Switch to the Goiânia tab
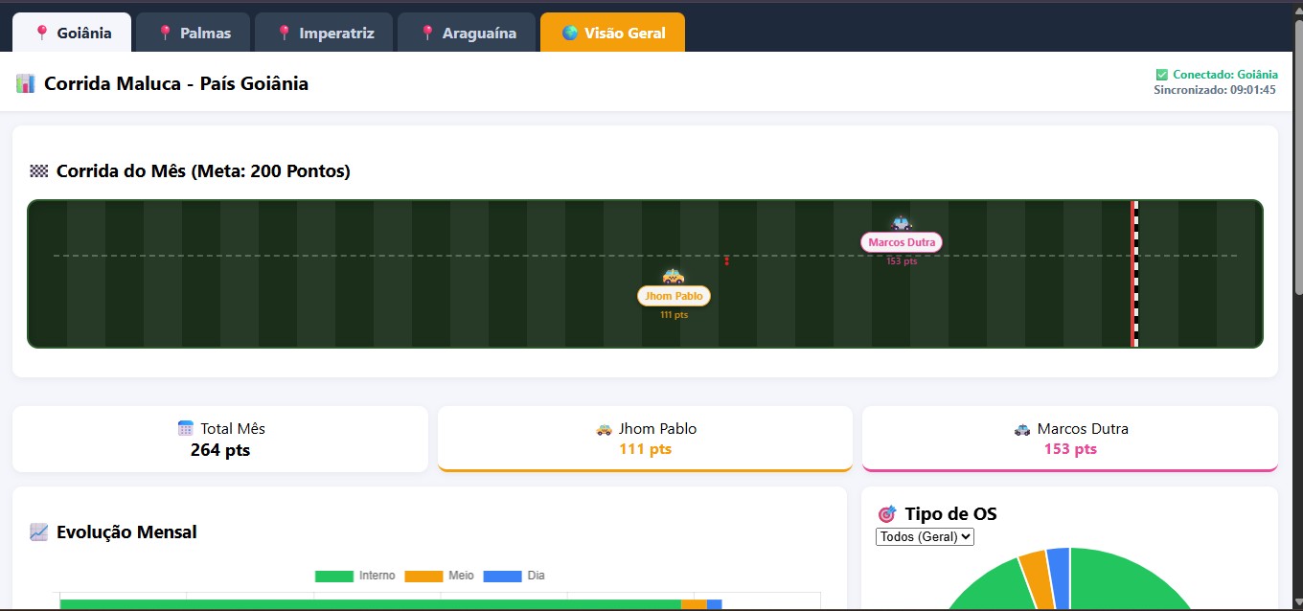The width and height of the screenshot is (1303, 611). pyautogui.click(x=72, y=33)
